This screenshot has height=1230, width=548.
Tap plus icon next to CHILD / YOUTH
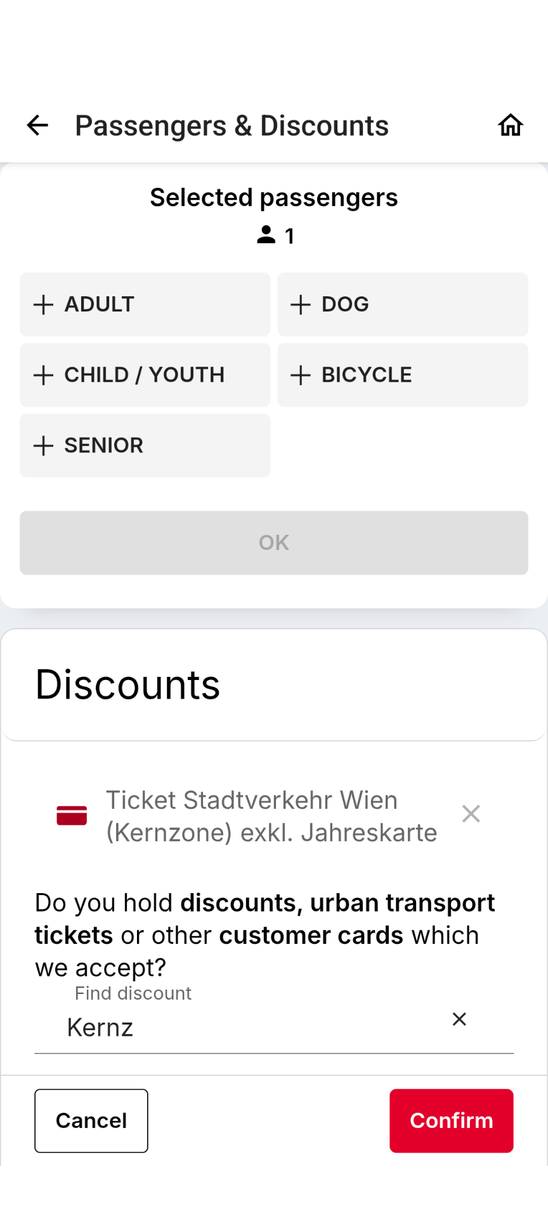click(43, 375)
